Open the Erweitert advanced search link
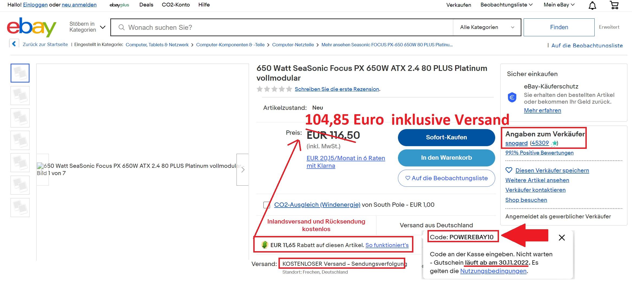This screenshot has width=632, height=282. pyautogui.click(x=609, y=27)
